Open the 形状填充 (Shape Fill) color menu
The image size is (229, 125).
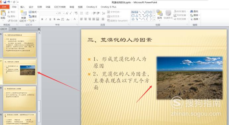181,11
